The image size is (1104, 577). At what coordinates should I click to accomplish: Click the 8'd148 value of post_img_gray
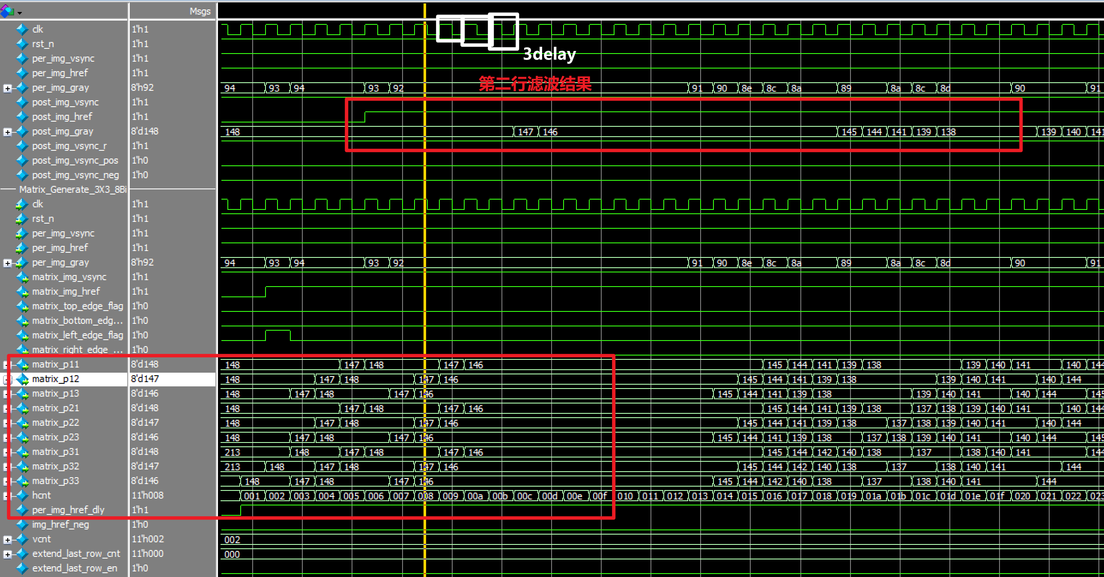[145, 131]
